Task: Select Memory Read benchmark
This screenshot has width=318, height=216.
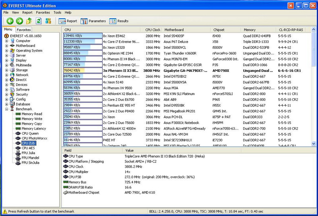Action: click(x=32, y=114)
